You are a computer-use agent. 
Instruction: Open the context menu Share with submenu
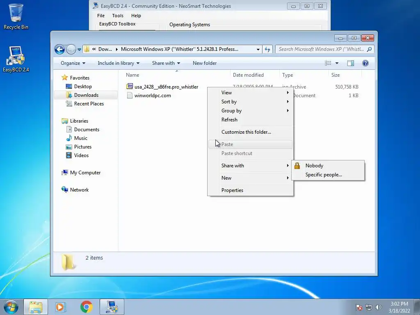click(250, 166)
